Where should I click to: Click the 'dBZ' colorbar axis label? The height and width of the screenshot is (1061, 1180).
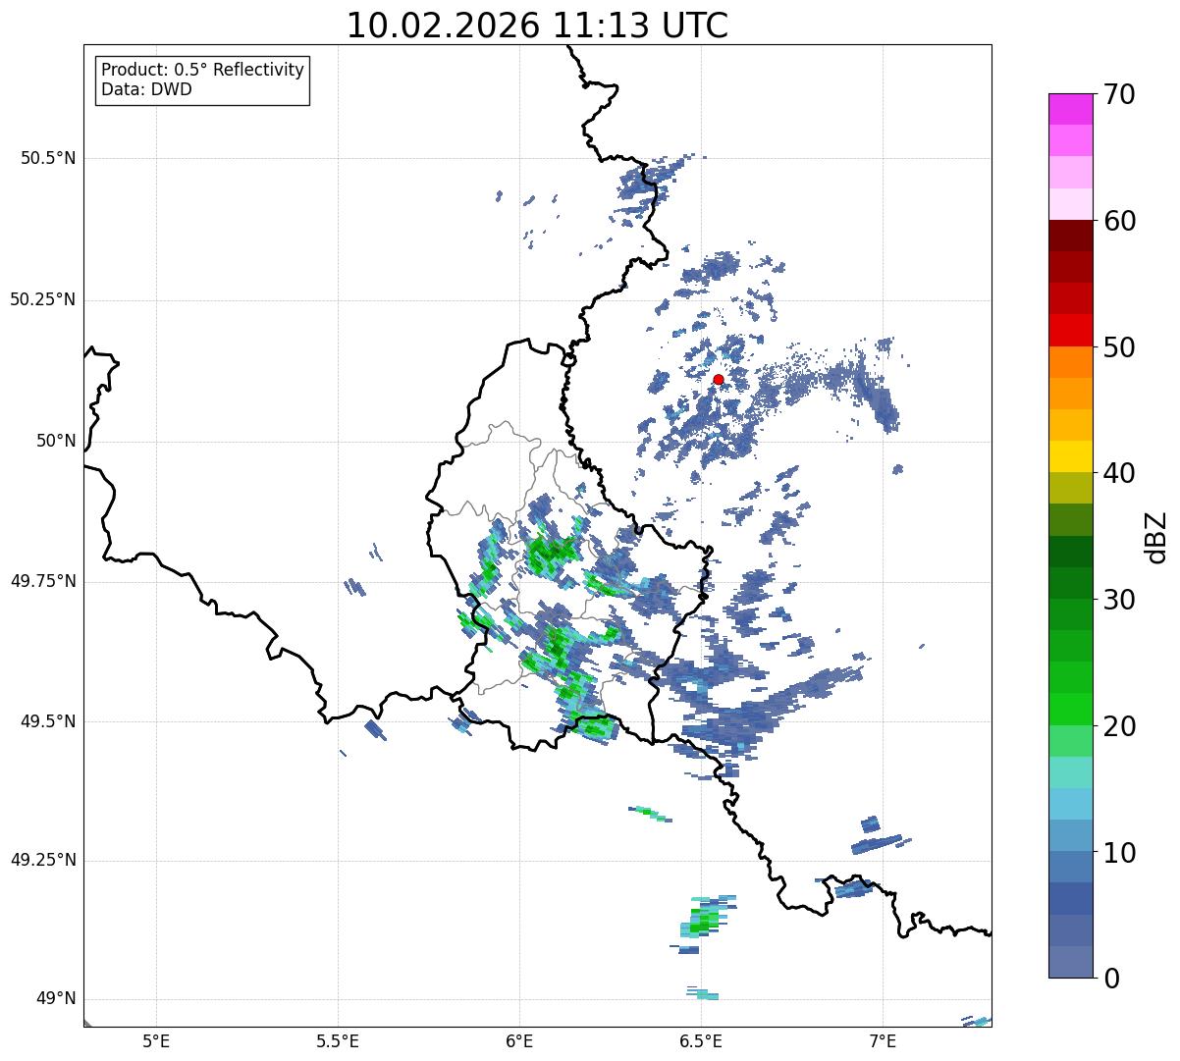[1156, 536]
